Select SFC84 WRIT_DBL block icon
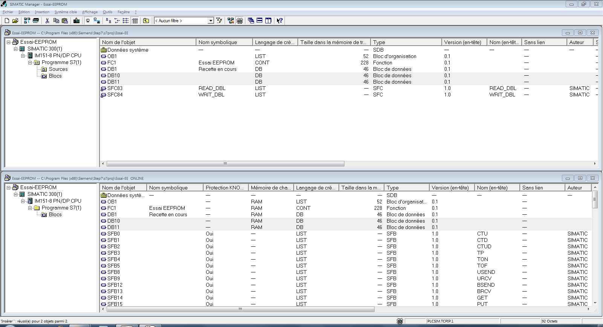 (x=104, y=95)
